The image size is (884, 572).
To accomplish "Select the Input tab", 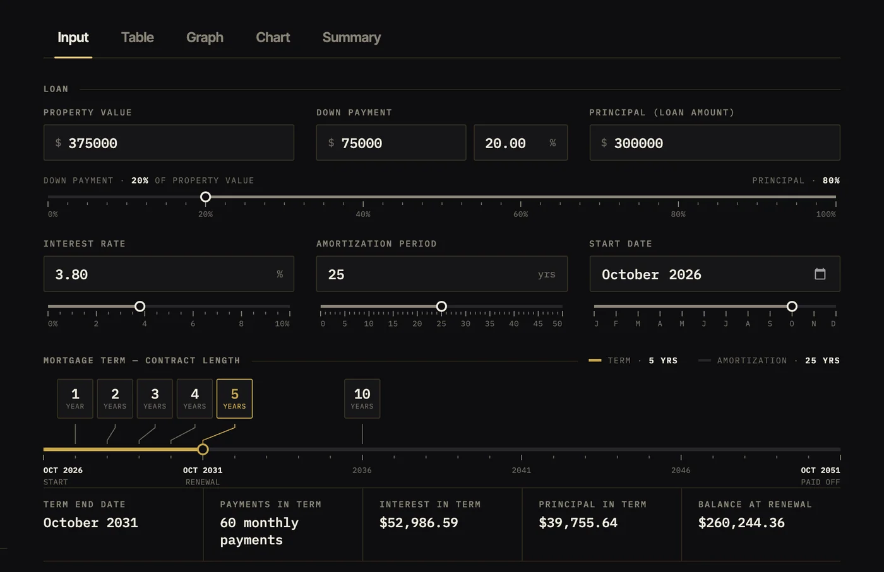I will 73,37.
